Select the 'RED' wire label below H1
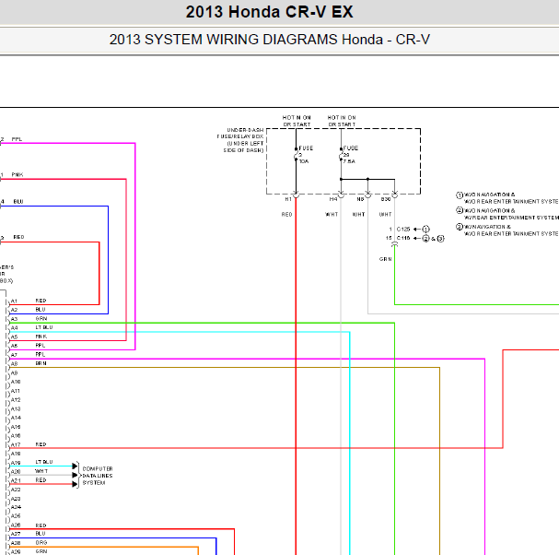Viewport: 559px width, 555px height. coord(286,215)
